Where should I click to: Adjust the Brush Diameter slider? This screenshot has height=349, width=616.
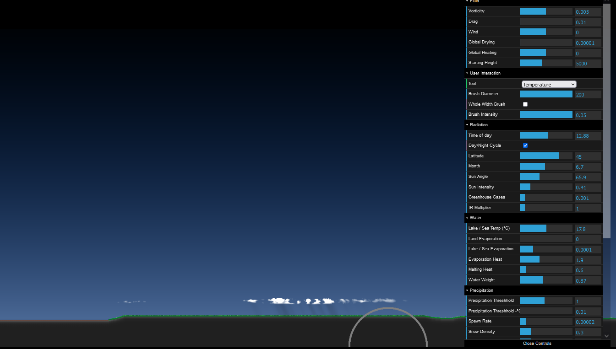point(546,94)
